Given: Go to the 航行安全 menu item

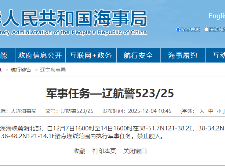Looking at the screenshot, I should pyautogui.click(x=138, y=56).
